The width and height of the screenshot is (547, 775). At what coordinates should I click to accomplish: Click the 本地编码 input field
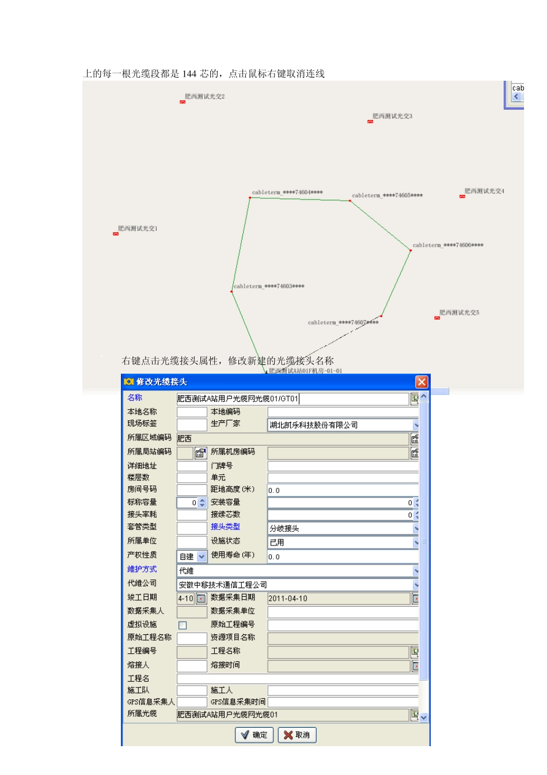pos(343,412)
